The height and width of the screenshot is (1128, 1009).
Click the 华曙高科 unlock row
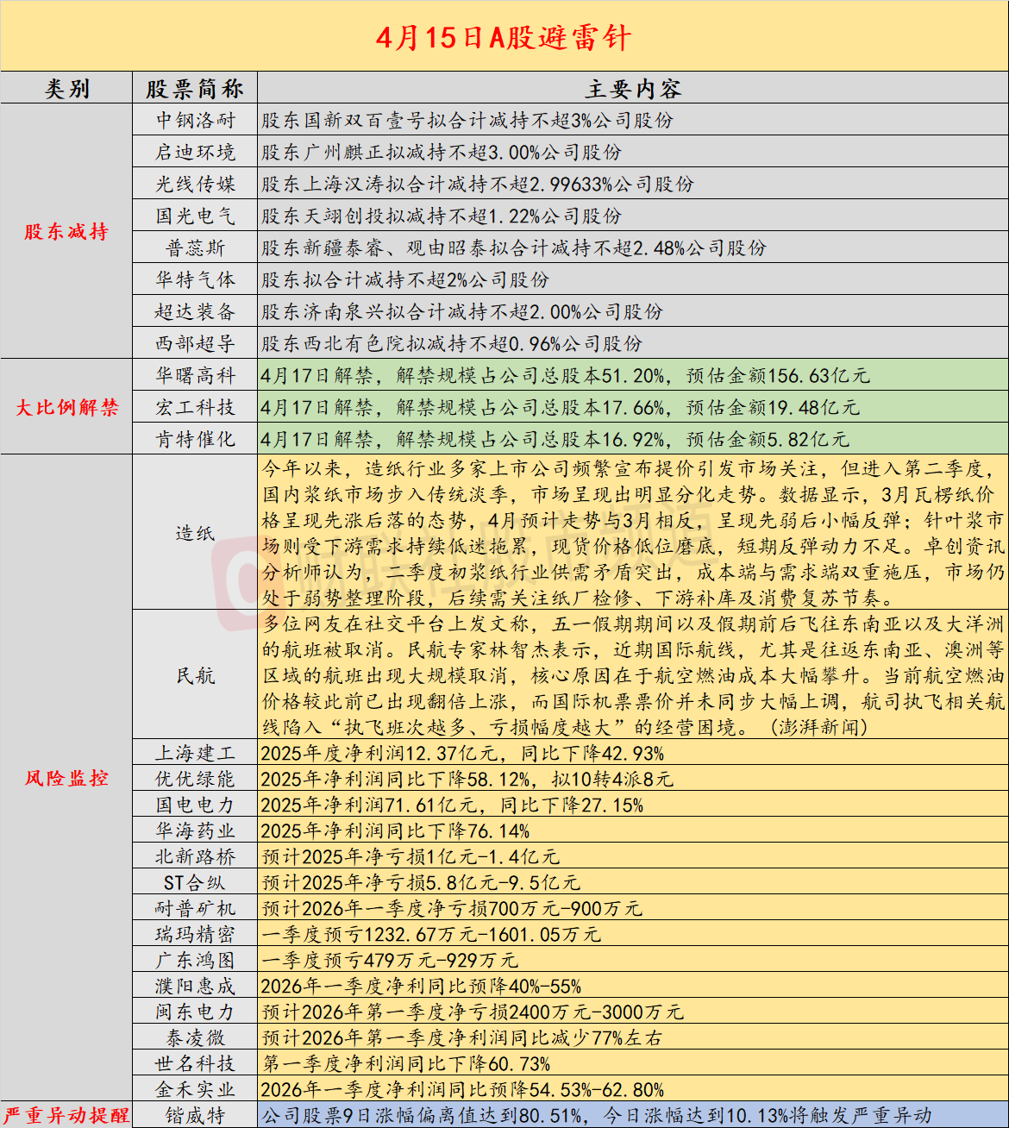tap(197, 375)
